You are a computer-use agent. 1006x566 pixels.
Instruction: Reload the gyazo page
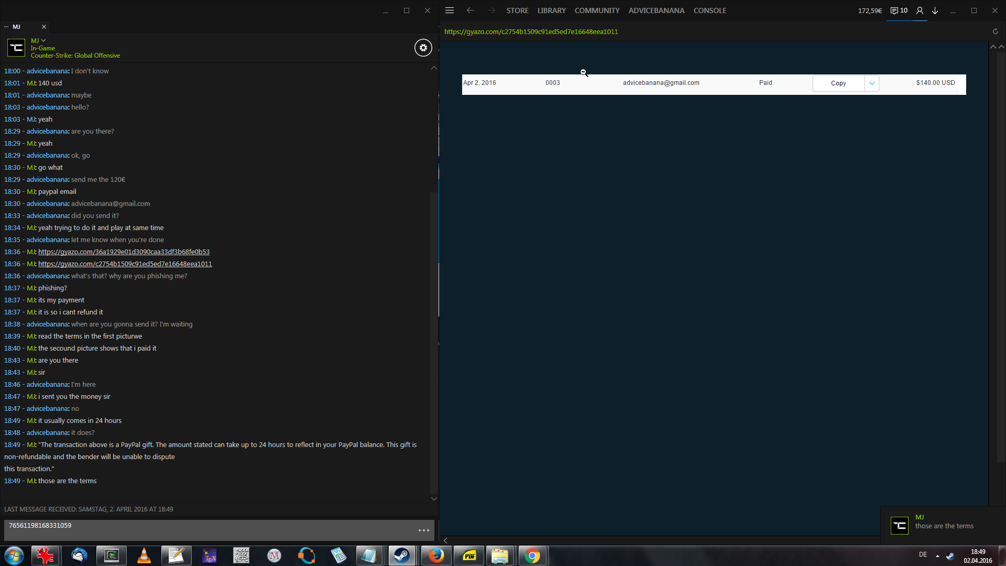point(995,31)
